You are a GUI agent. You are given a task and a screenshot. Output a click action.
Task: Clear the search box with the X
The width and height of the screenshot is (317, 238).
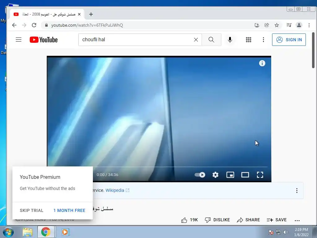(196, 40)
